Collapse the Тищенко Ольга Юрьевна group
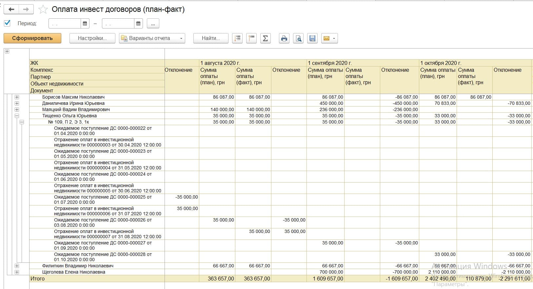533x289 pixels. pos(17,116)
